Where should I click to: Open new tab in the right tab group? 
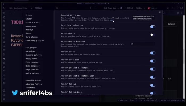173,8
